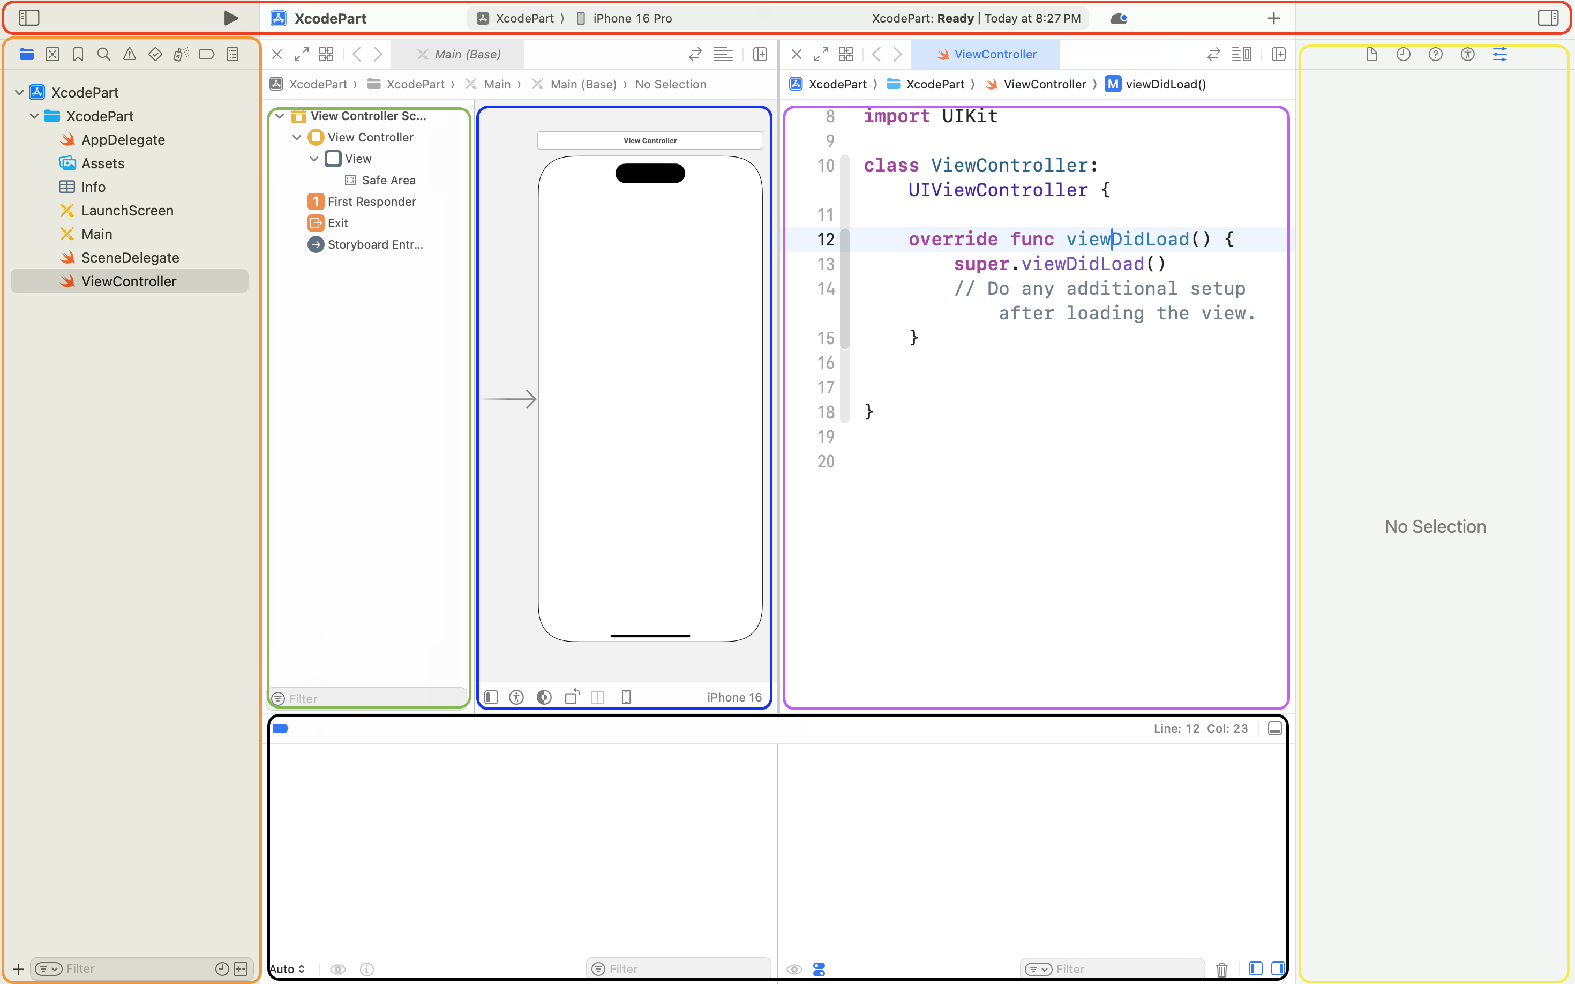Click the Run play button

pos(230,18)
